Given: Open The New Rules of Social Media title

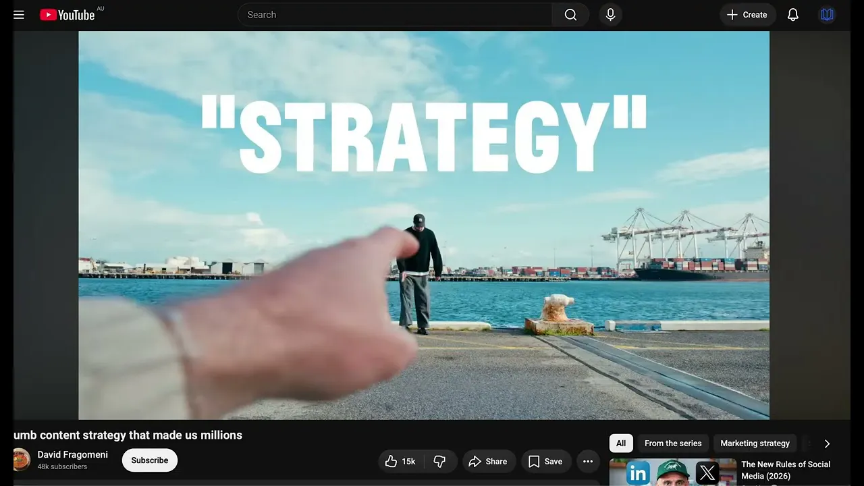Looking at the screenshot, I should (786, 470).
